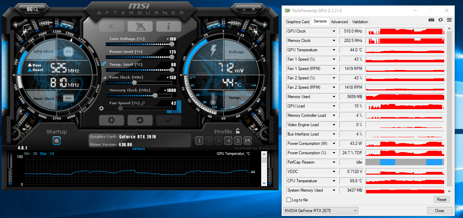Click the 9437 MB System Memory value
The width and height of the screenshot is (463, 218).
[x=352, y=190]
